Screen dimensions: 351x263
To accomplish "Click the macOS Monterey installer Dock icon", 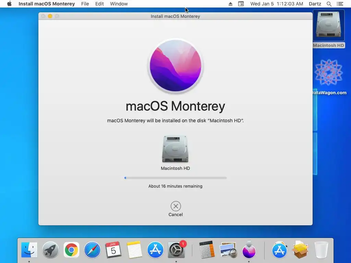I will point(249,250).
